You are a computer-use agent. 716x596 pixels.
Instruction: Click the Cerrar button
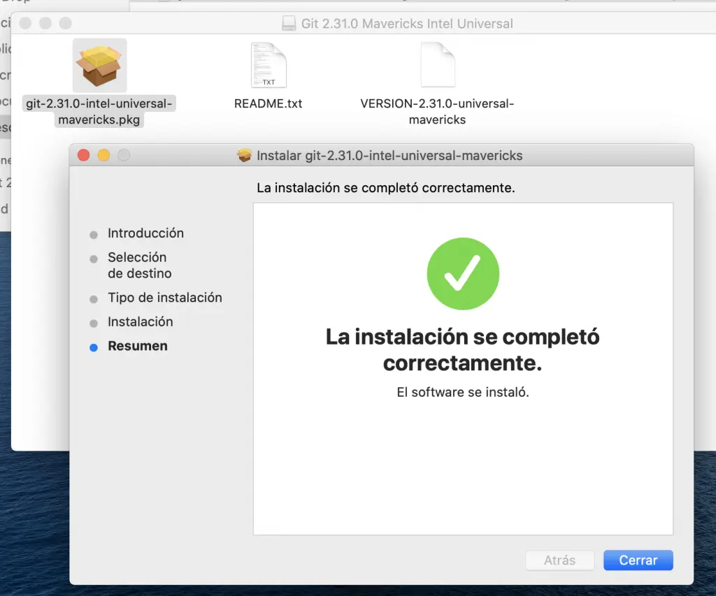638,560
